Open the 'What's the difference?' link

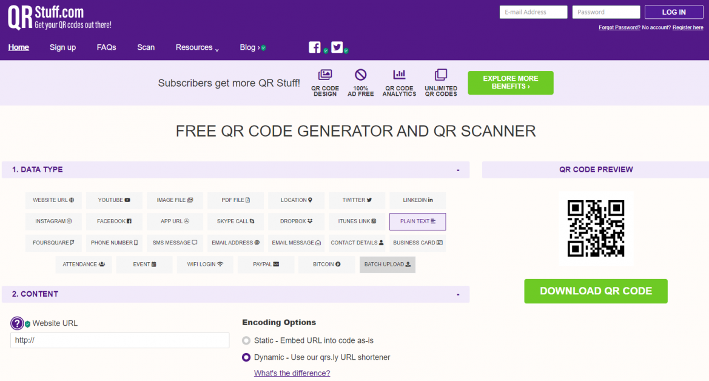[x=292, y=373]
